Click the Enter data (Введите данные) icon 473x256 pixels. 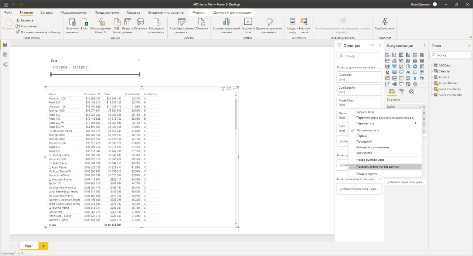click(x=127, y=22)
